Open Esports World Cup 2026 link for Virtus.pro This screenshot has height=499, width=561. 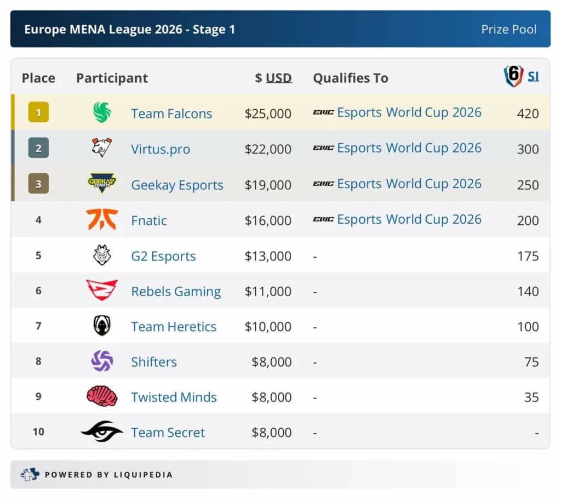tap(409, 148)
